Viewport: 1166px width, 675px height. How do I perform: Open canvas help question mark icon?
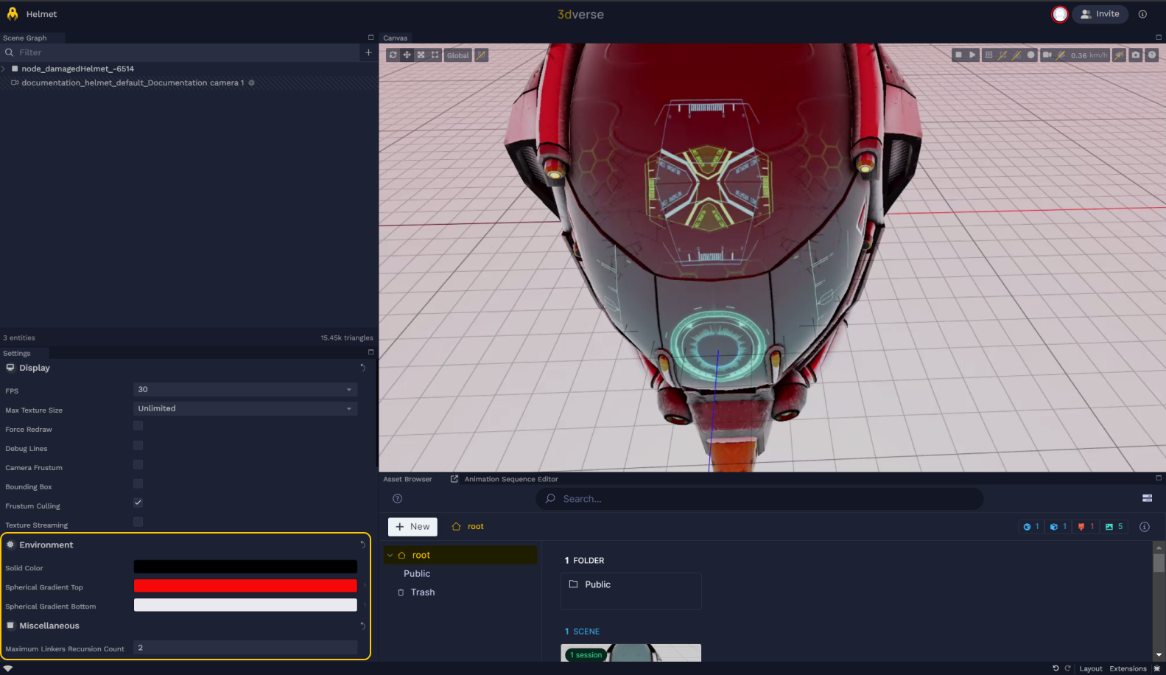[1152, 55]
